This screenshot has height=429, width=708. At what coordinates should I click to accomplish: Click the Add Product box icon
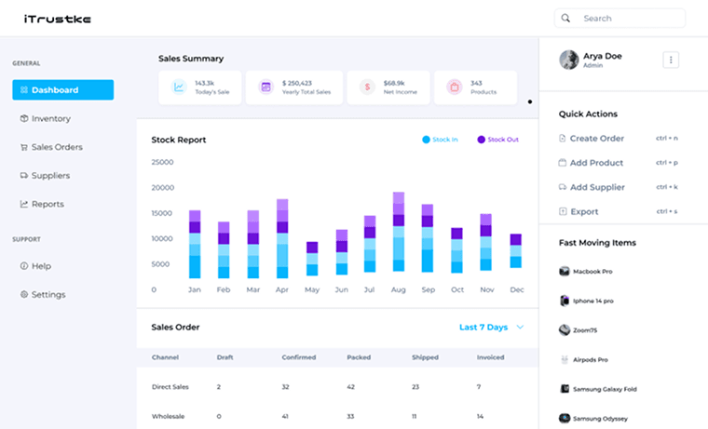562,163
